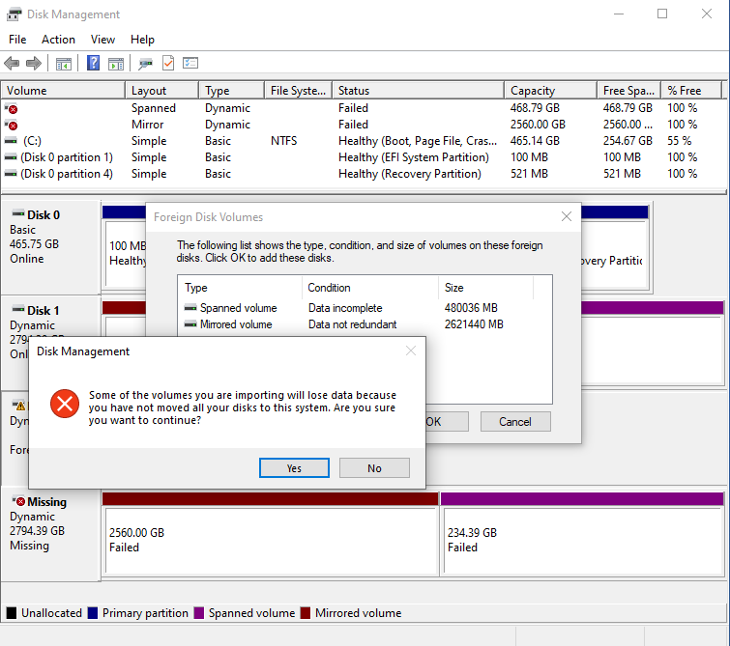Click the Settings list toolbar icon

click(x=190, y=63)
